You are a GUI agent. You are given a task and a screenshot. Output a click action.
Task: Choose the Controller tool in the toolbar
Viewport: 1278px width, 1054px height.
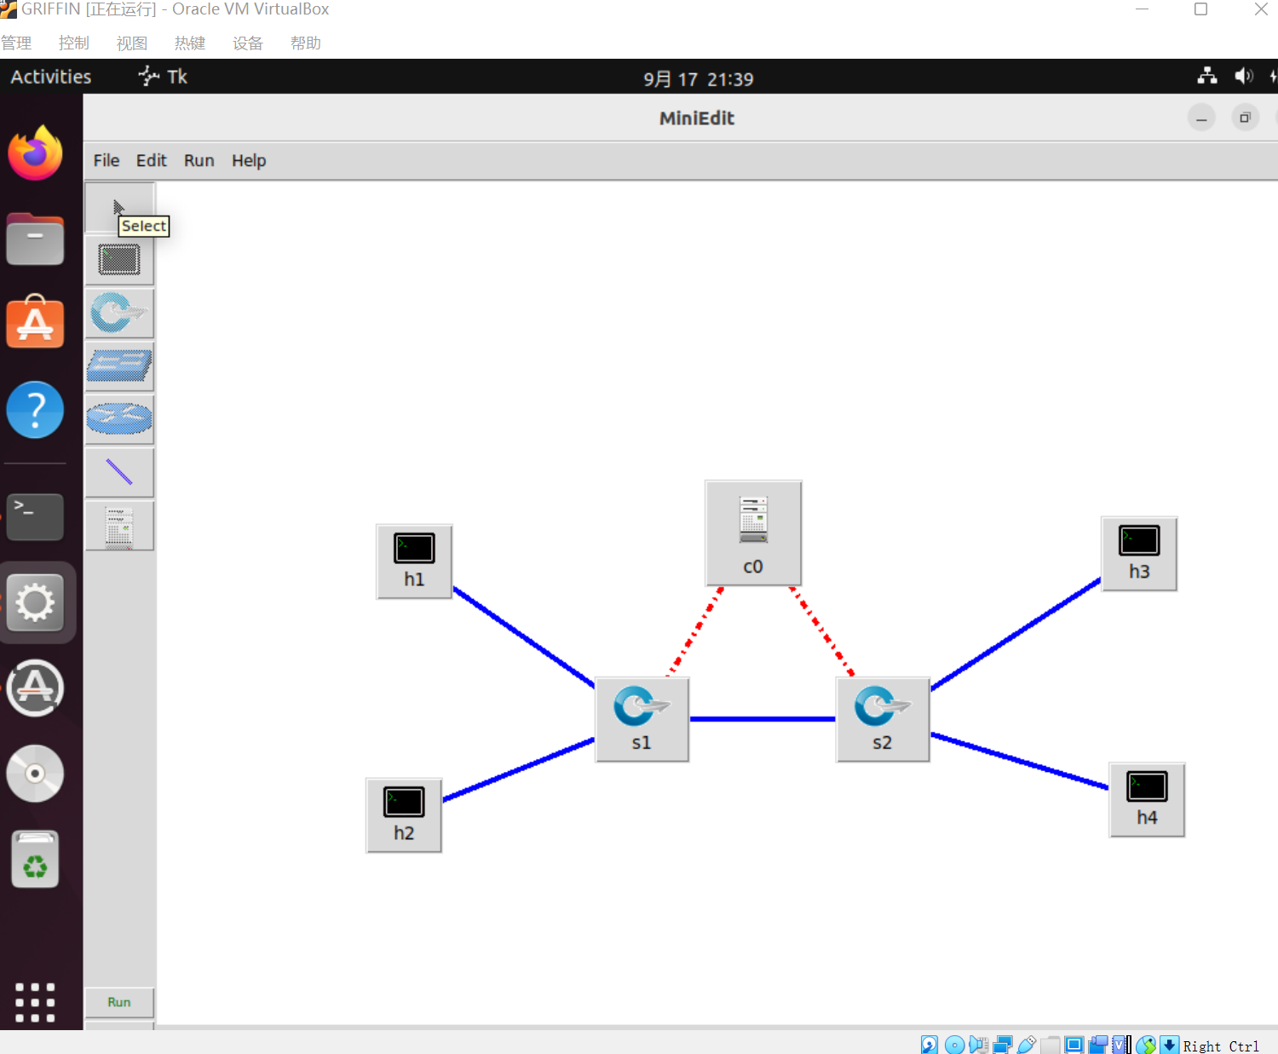point(119,526)
